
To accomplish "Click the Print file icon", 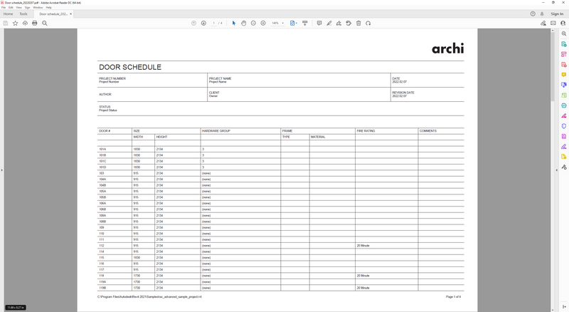I will click(34, 23).
